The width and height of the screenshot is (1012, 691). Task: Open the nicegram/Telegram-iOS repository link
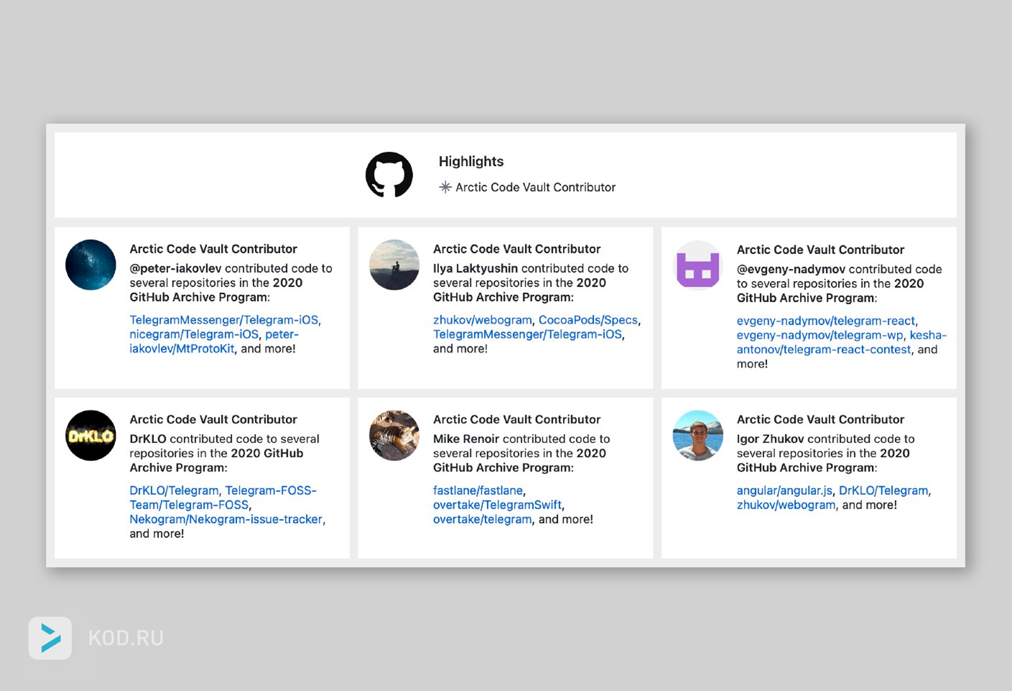point(193,334)
